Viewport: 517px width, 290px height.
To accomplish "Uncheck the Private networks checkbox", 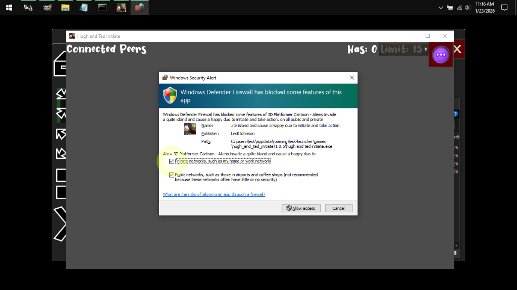I will 172,161.
